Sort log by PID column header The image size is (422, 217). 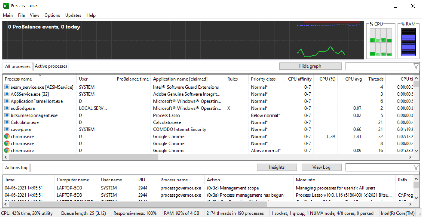pyautogui.click(x=147, y=180)
